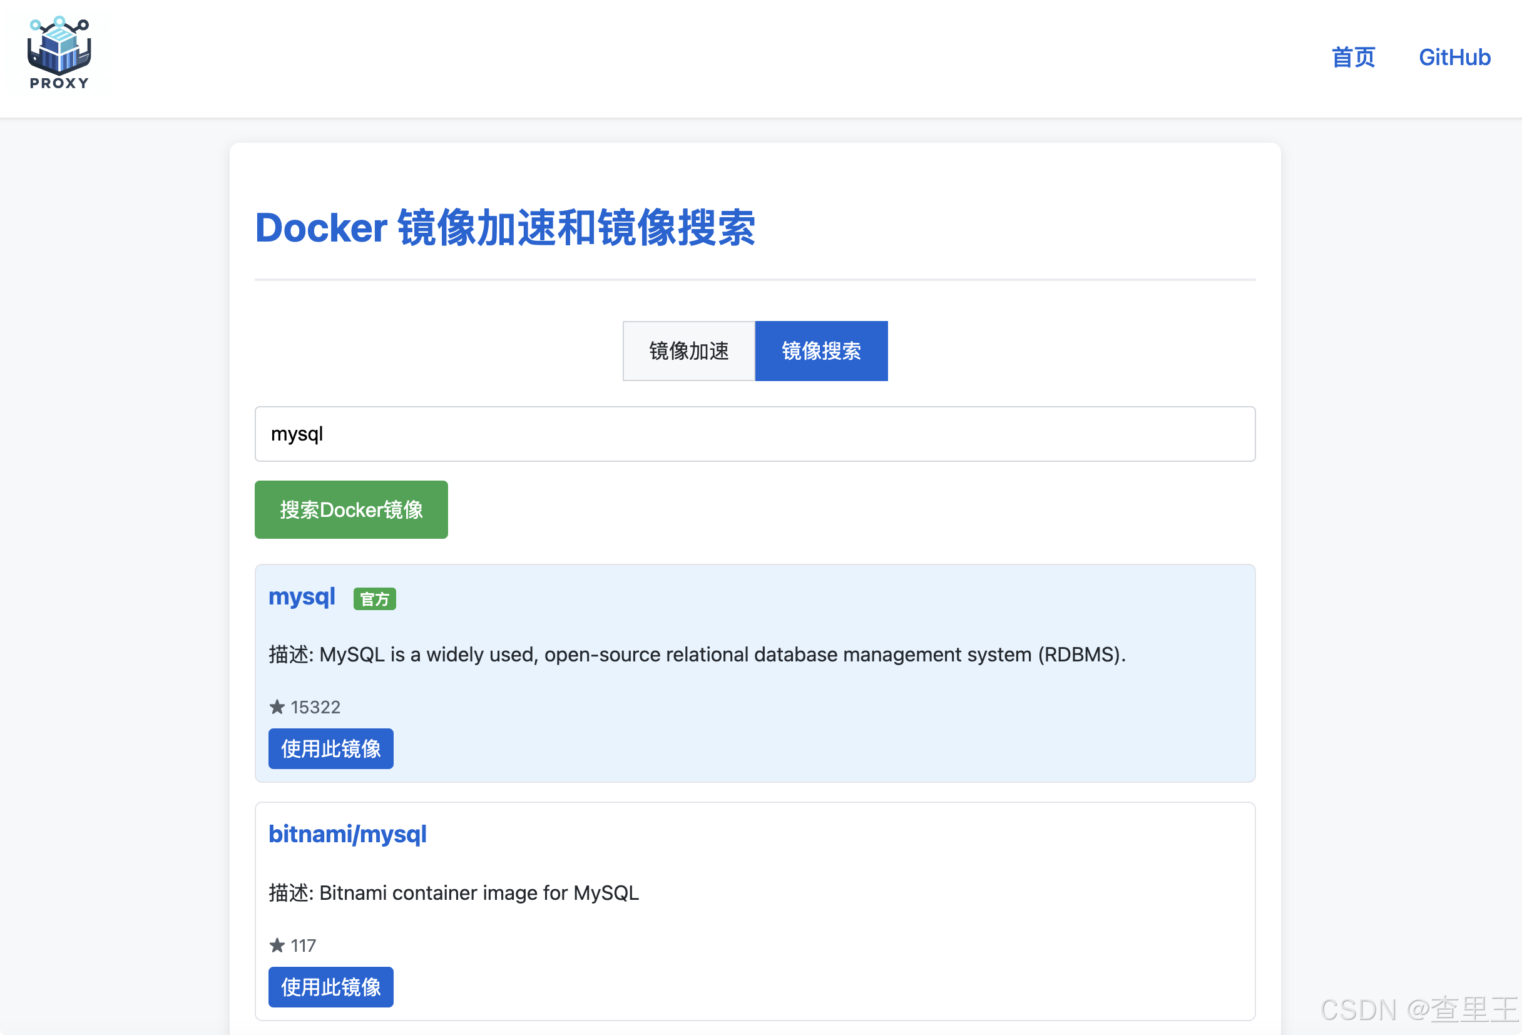Click the 官方 badge next to mysql
1522x1035 pixels.
[x=375, y=599]
